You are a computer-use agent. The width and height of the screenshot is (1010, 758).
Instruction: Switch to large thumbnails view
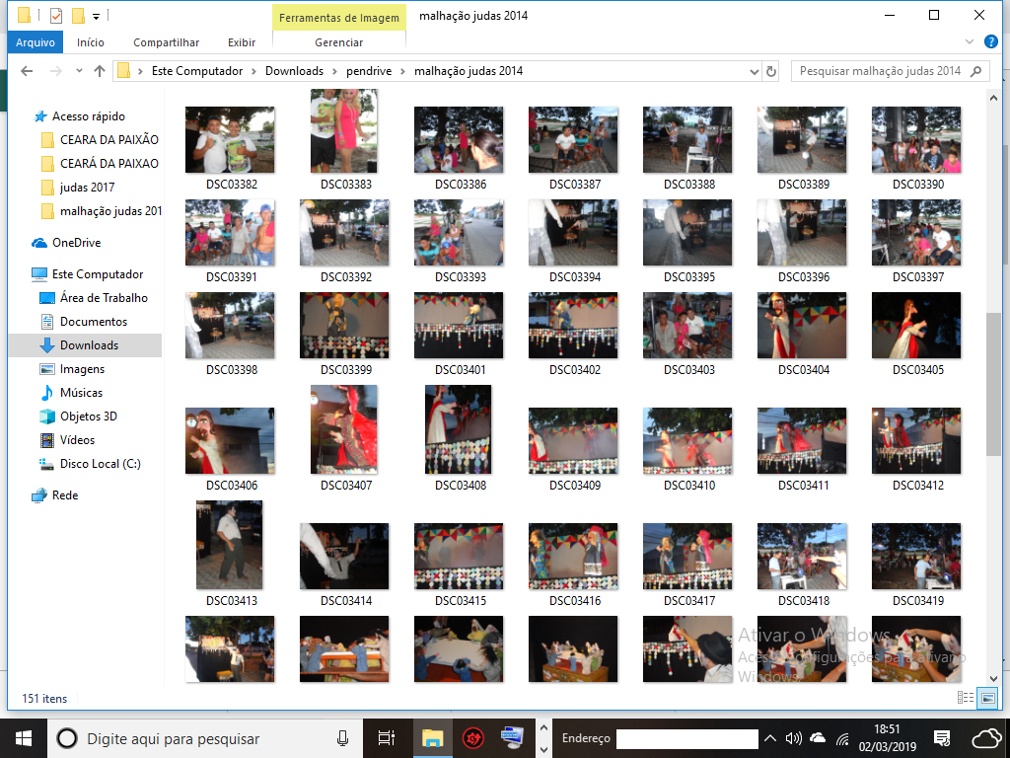(x=987, y=698)
